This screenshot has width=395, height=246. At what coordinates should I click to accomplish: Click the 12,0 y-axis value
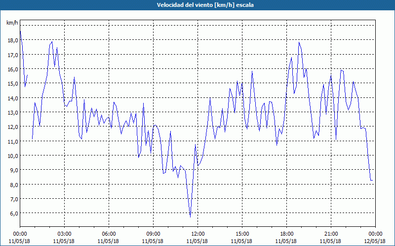13,127
